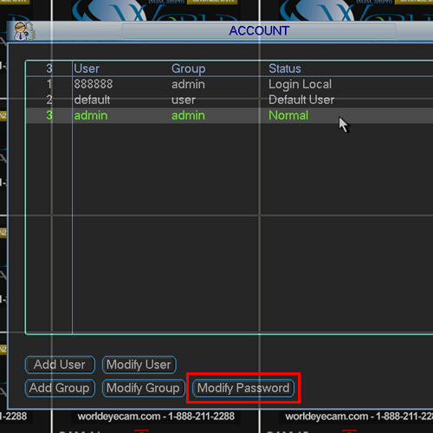
Task: Select the highlighted admin user row
Action: [x=229, y=115]
